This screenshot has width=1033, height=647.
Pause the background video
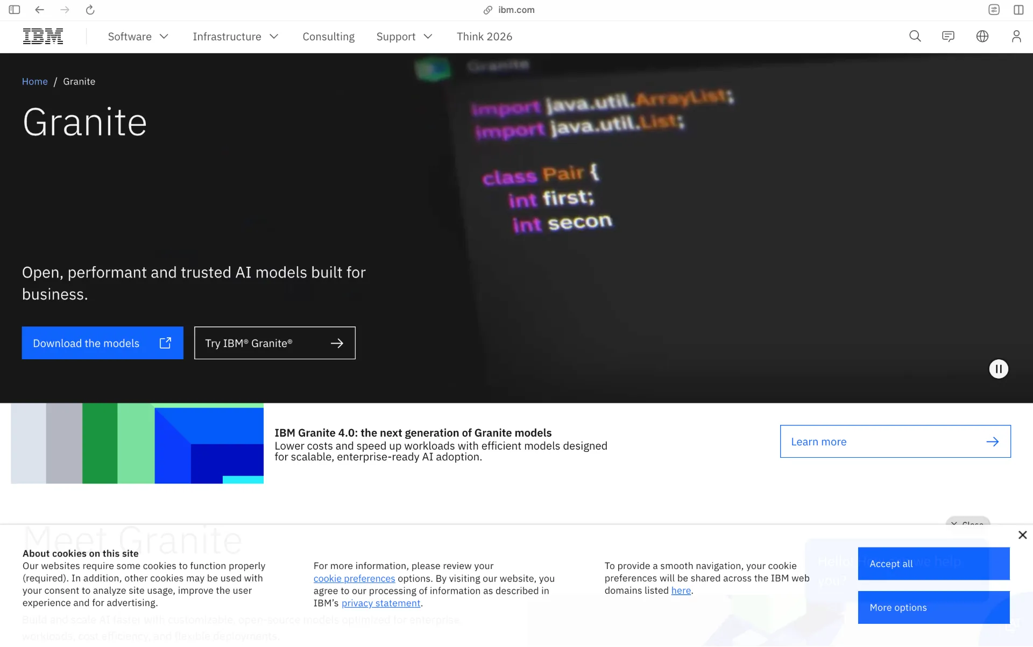pos(999,369)
